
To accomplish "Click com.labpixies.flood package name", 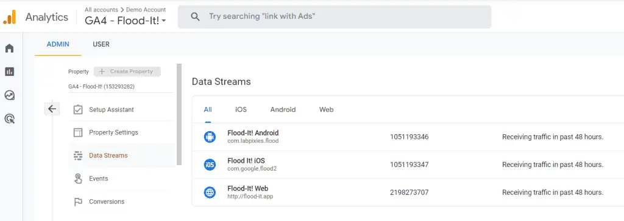I will pyautogui.click(x=253, y=141).
